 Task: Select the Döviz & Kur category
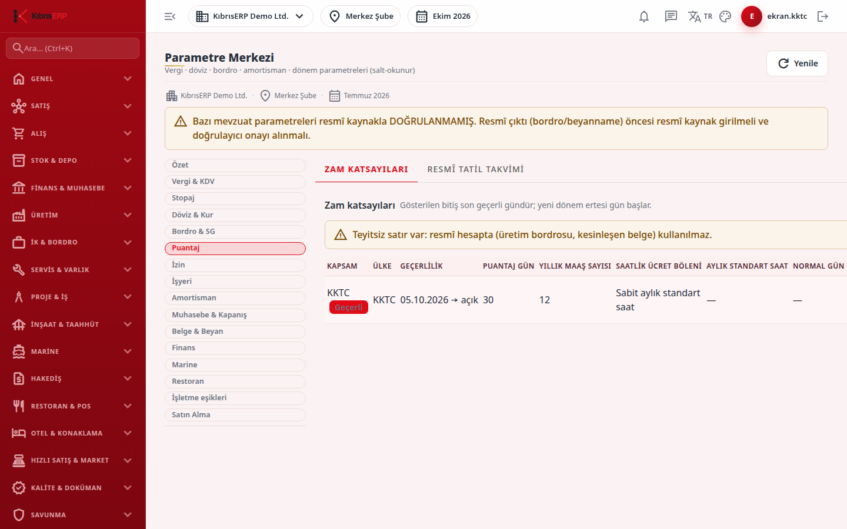pos(235,215)
